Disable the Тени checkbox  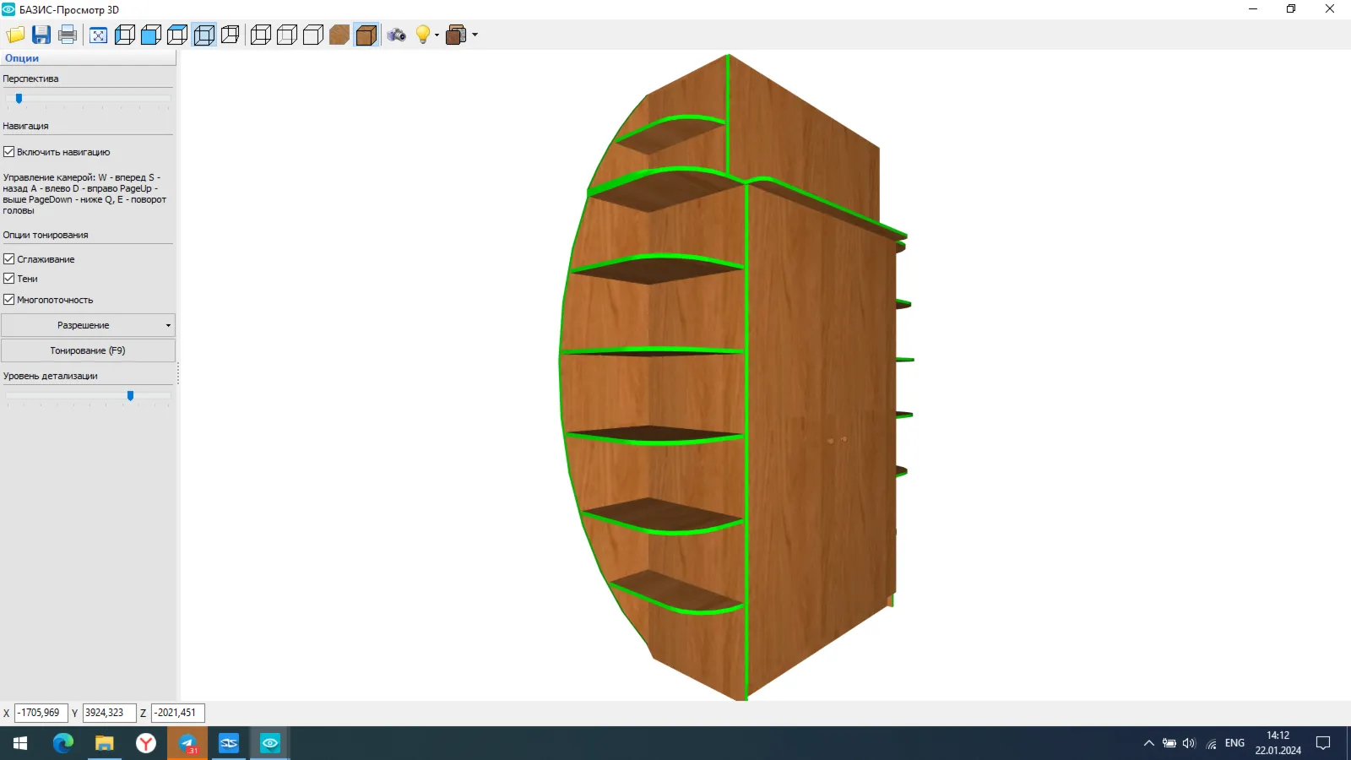[9, 279]
